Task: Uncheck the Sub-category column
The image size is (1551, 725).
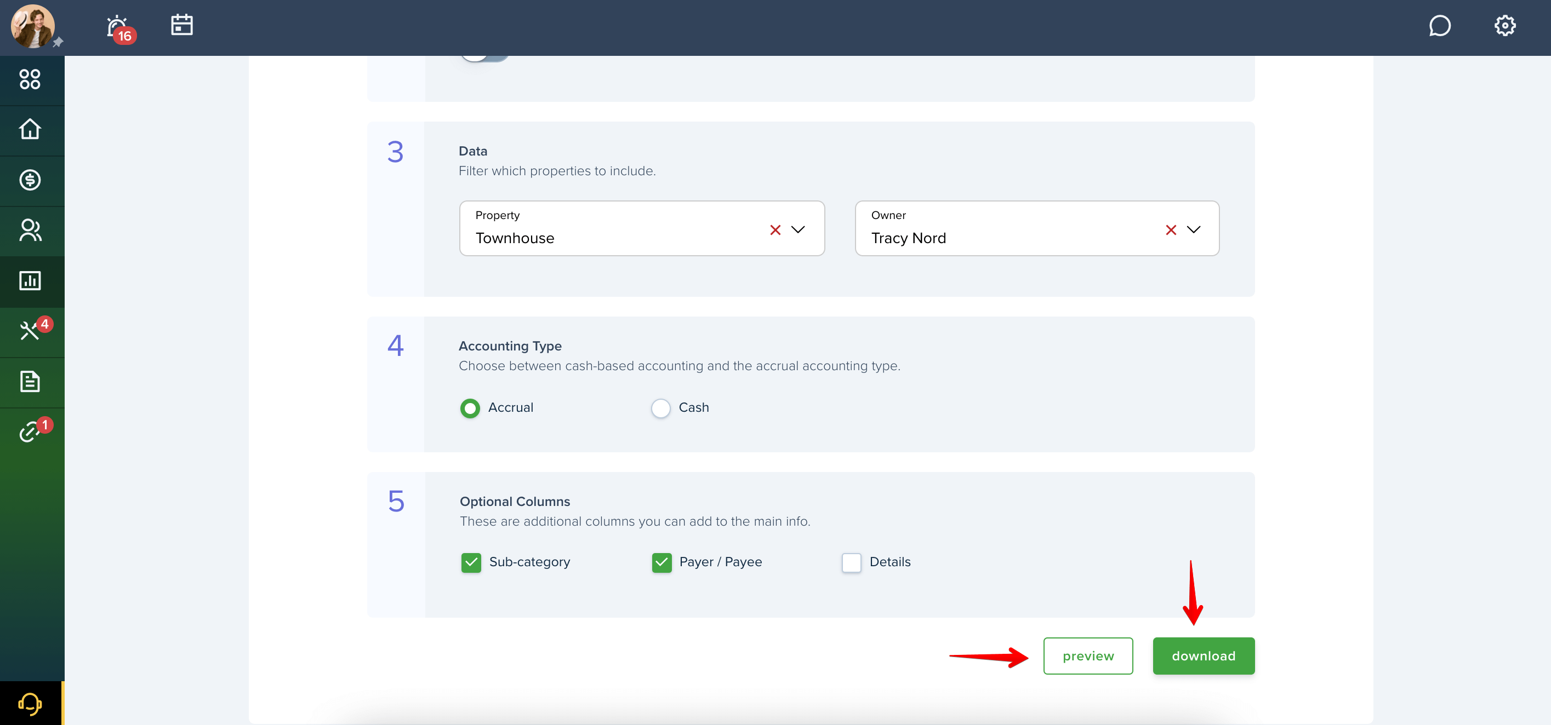Action: point(471,562)
